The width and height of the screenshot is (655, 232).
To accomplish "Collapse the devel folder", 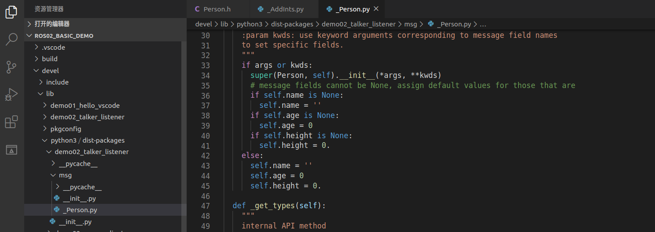I will (50, 70).
